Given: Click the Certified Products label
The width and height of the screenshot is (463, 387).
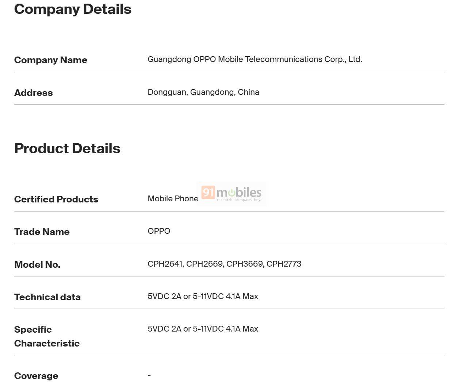Looking at the screenshot, I should tap(56, 200).
